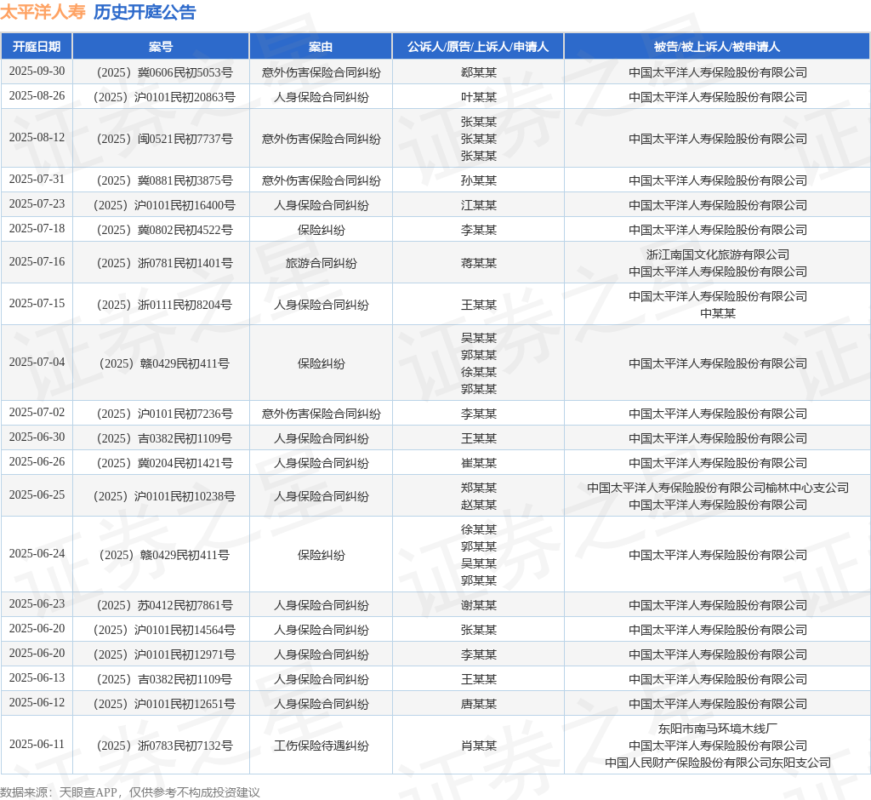Select the date 2025-09-30
This screenshot has width=871, height=800.
tap(37, 71)
